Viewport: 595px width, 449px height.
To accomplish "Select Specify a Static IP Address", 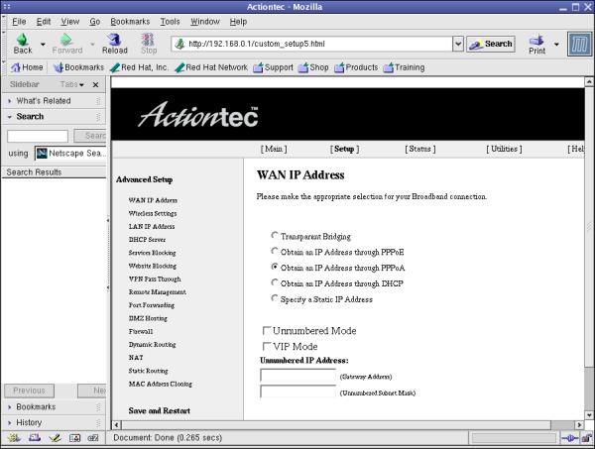I will click(275, 298).
